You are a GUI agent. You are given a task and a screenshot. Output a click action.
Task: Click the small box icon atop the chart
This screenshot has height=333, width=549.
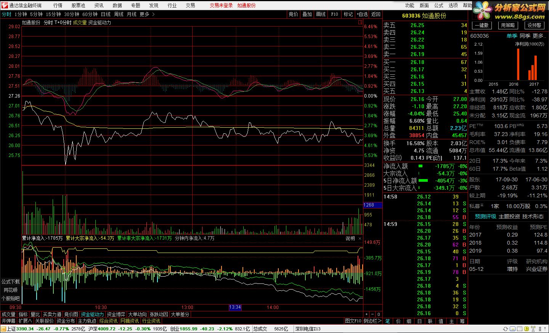[360, 22]
